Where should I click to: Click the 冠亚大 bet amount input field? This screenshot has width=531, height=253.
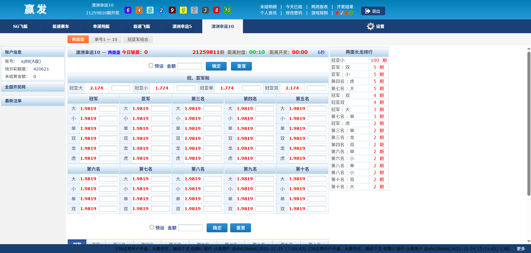121,88
